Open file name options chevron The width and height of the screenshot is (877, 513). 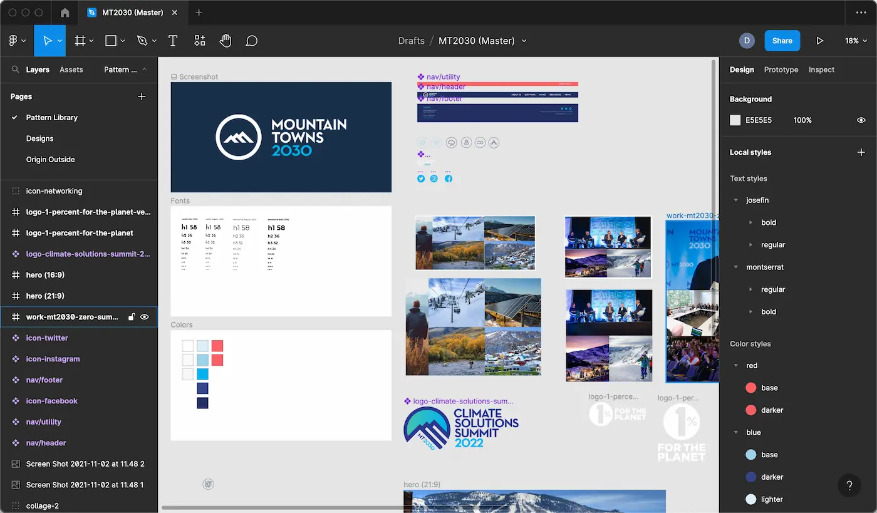[524, 41]
